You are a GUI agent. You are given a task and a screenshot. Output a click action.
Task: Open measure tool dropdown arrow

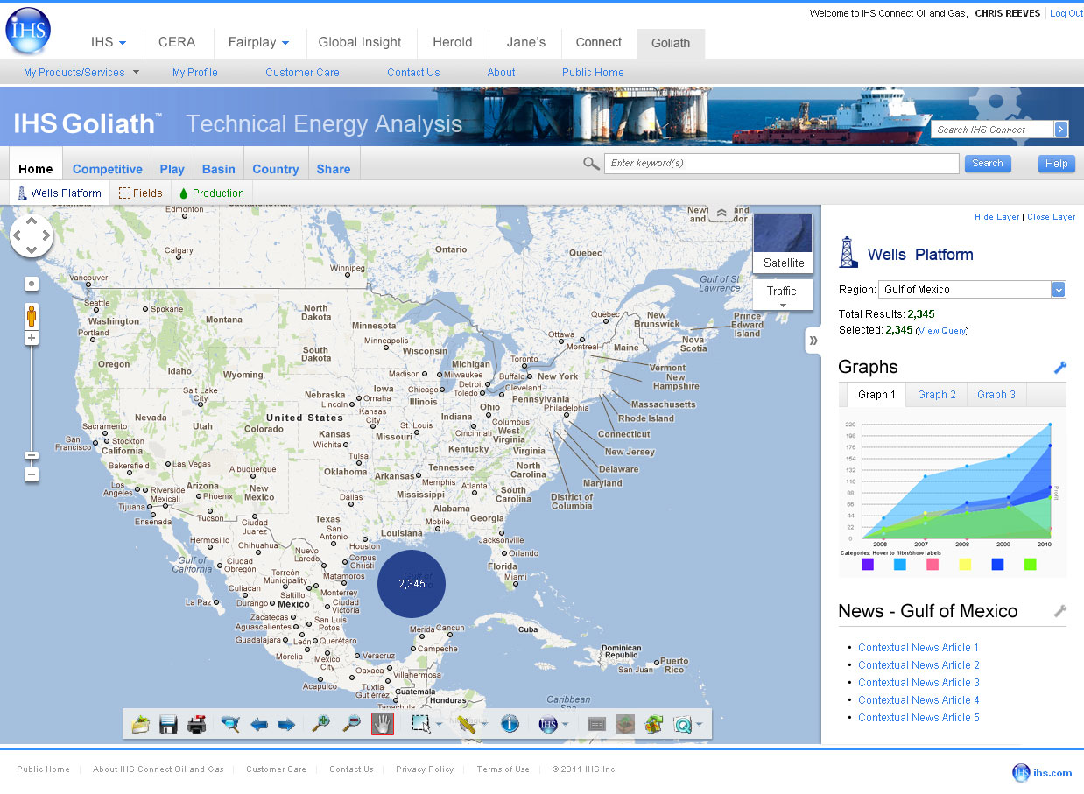click(x=484, y=725)
